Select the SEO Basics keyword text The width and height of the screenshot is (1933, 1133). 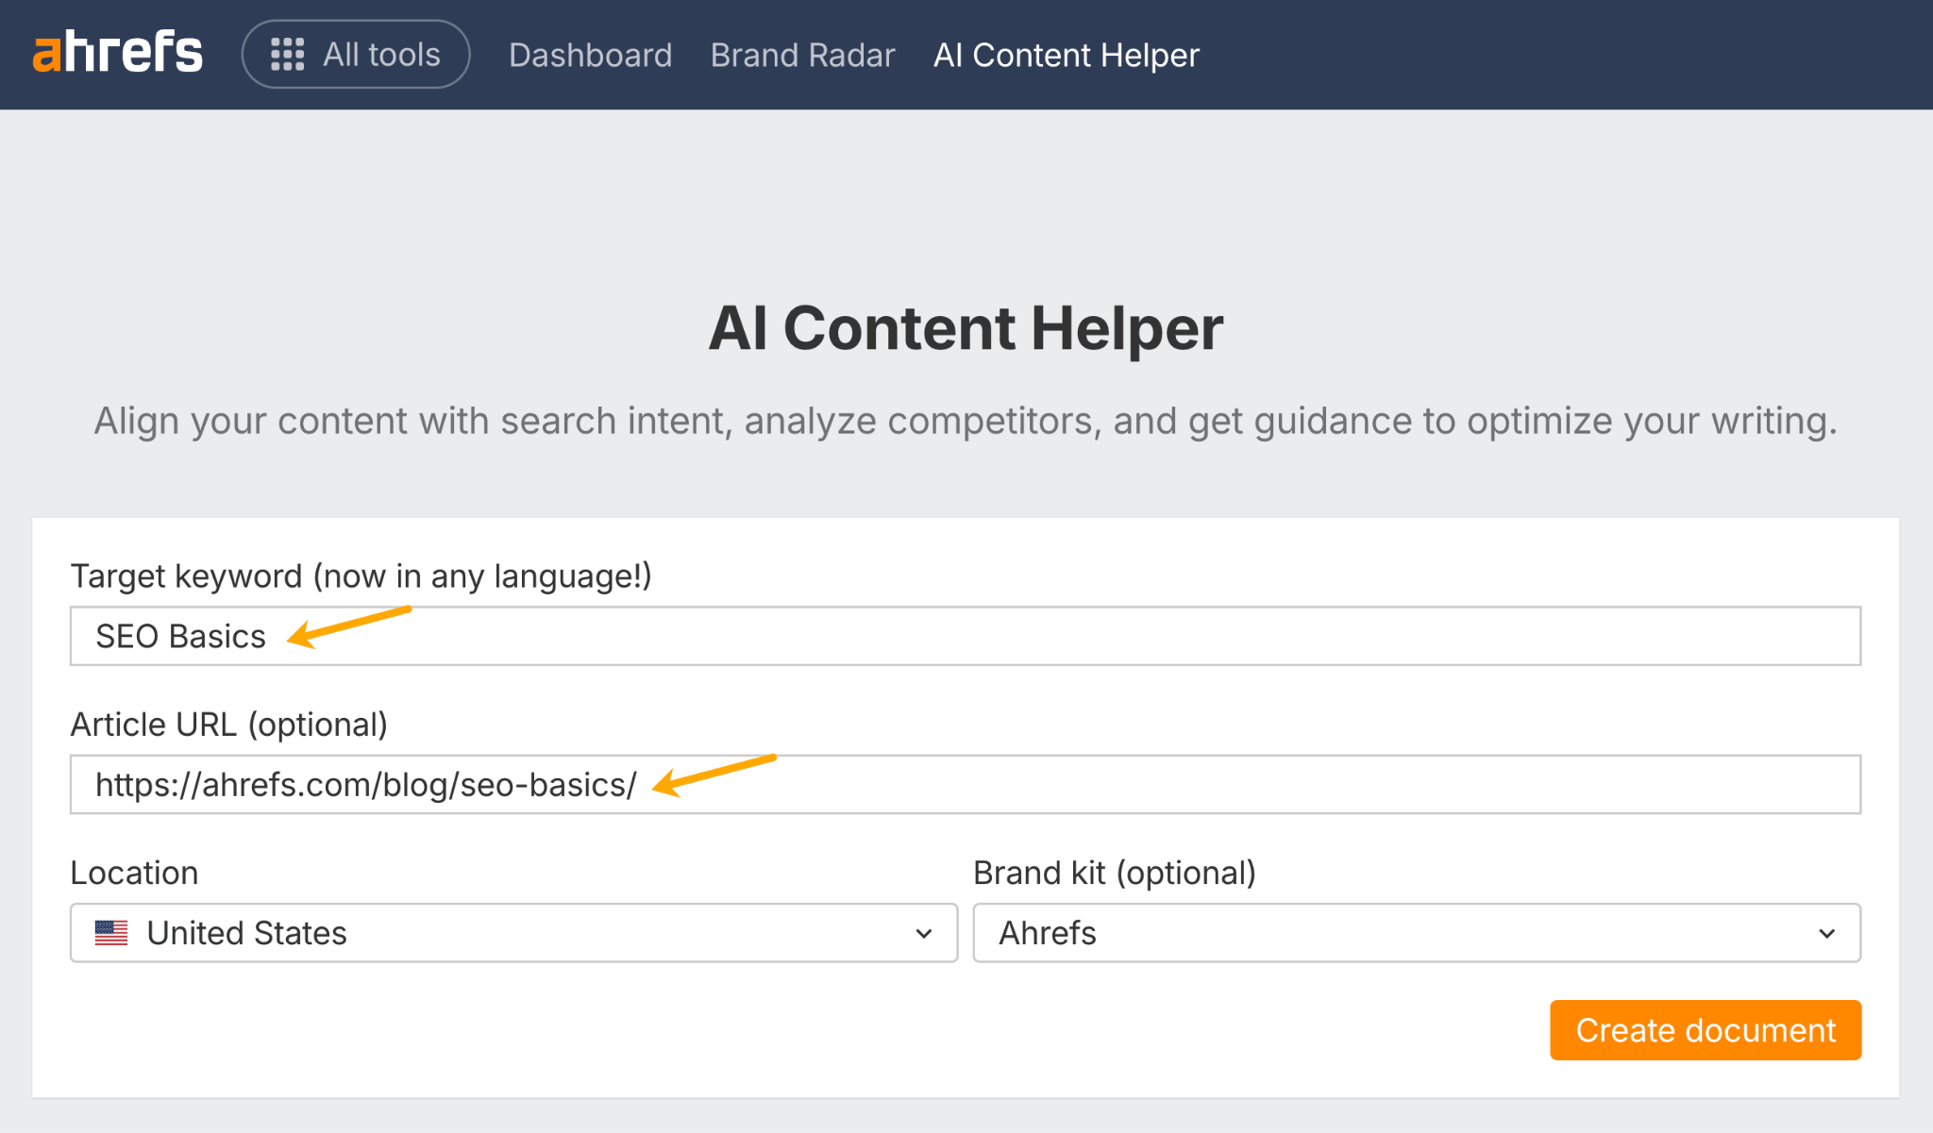179,636
